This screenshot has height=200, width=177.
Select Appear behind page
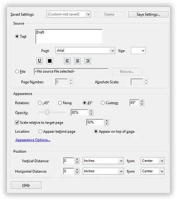tap(40, 132)
